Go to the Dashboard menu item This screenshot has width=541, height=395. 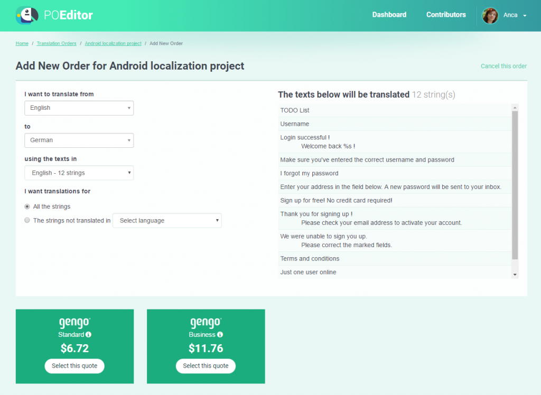pos(389,15)
